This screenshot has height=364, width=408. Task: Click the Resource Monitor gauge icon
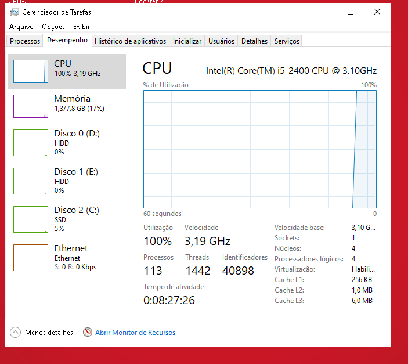88,332
